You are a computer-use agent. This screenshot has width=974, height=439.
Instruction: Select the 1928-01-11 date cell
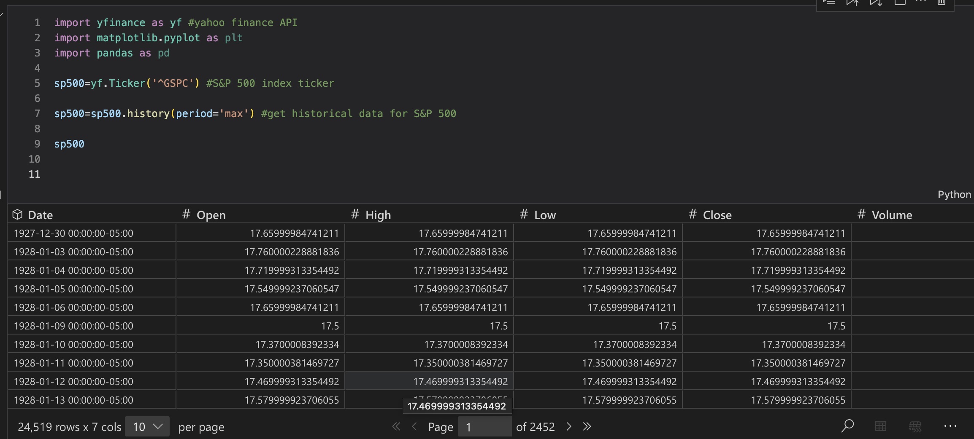click(x=92, y=363)
